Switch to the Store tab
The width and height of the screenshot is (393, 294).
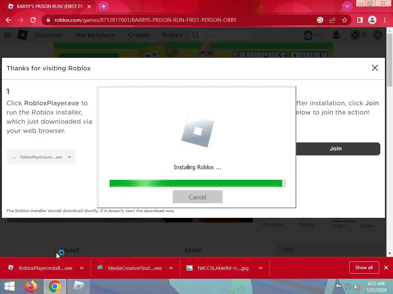(x=193, y=250)
